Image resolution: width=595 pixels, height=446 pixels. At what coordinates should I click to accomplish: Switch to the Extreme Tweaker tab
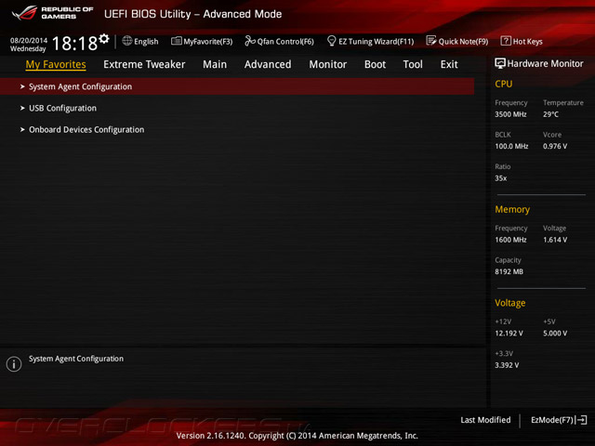144,64
